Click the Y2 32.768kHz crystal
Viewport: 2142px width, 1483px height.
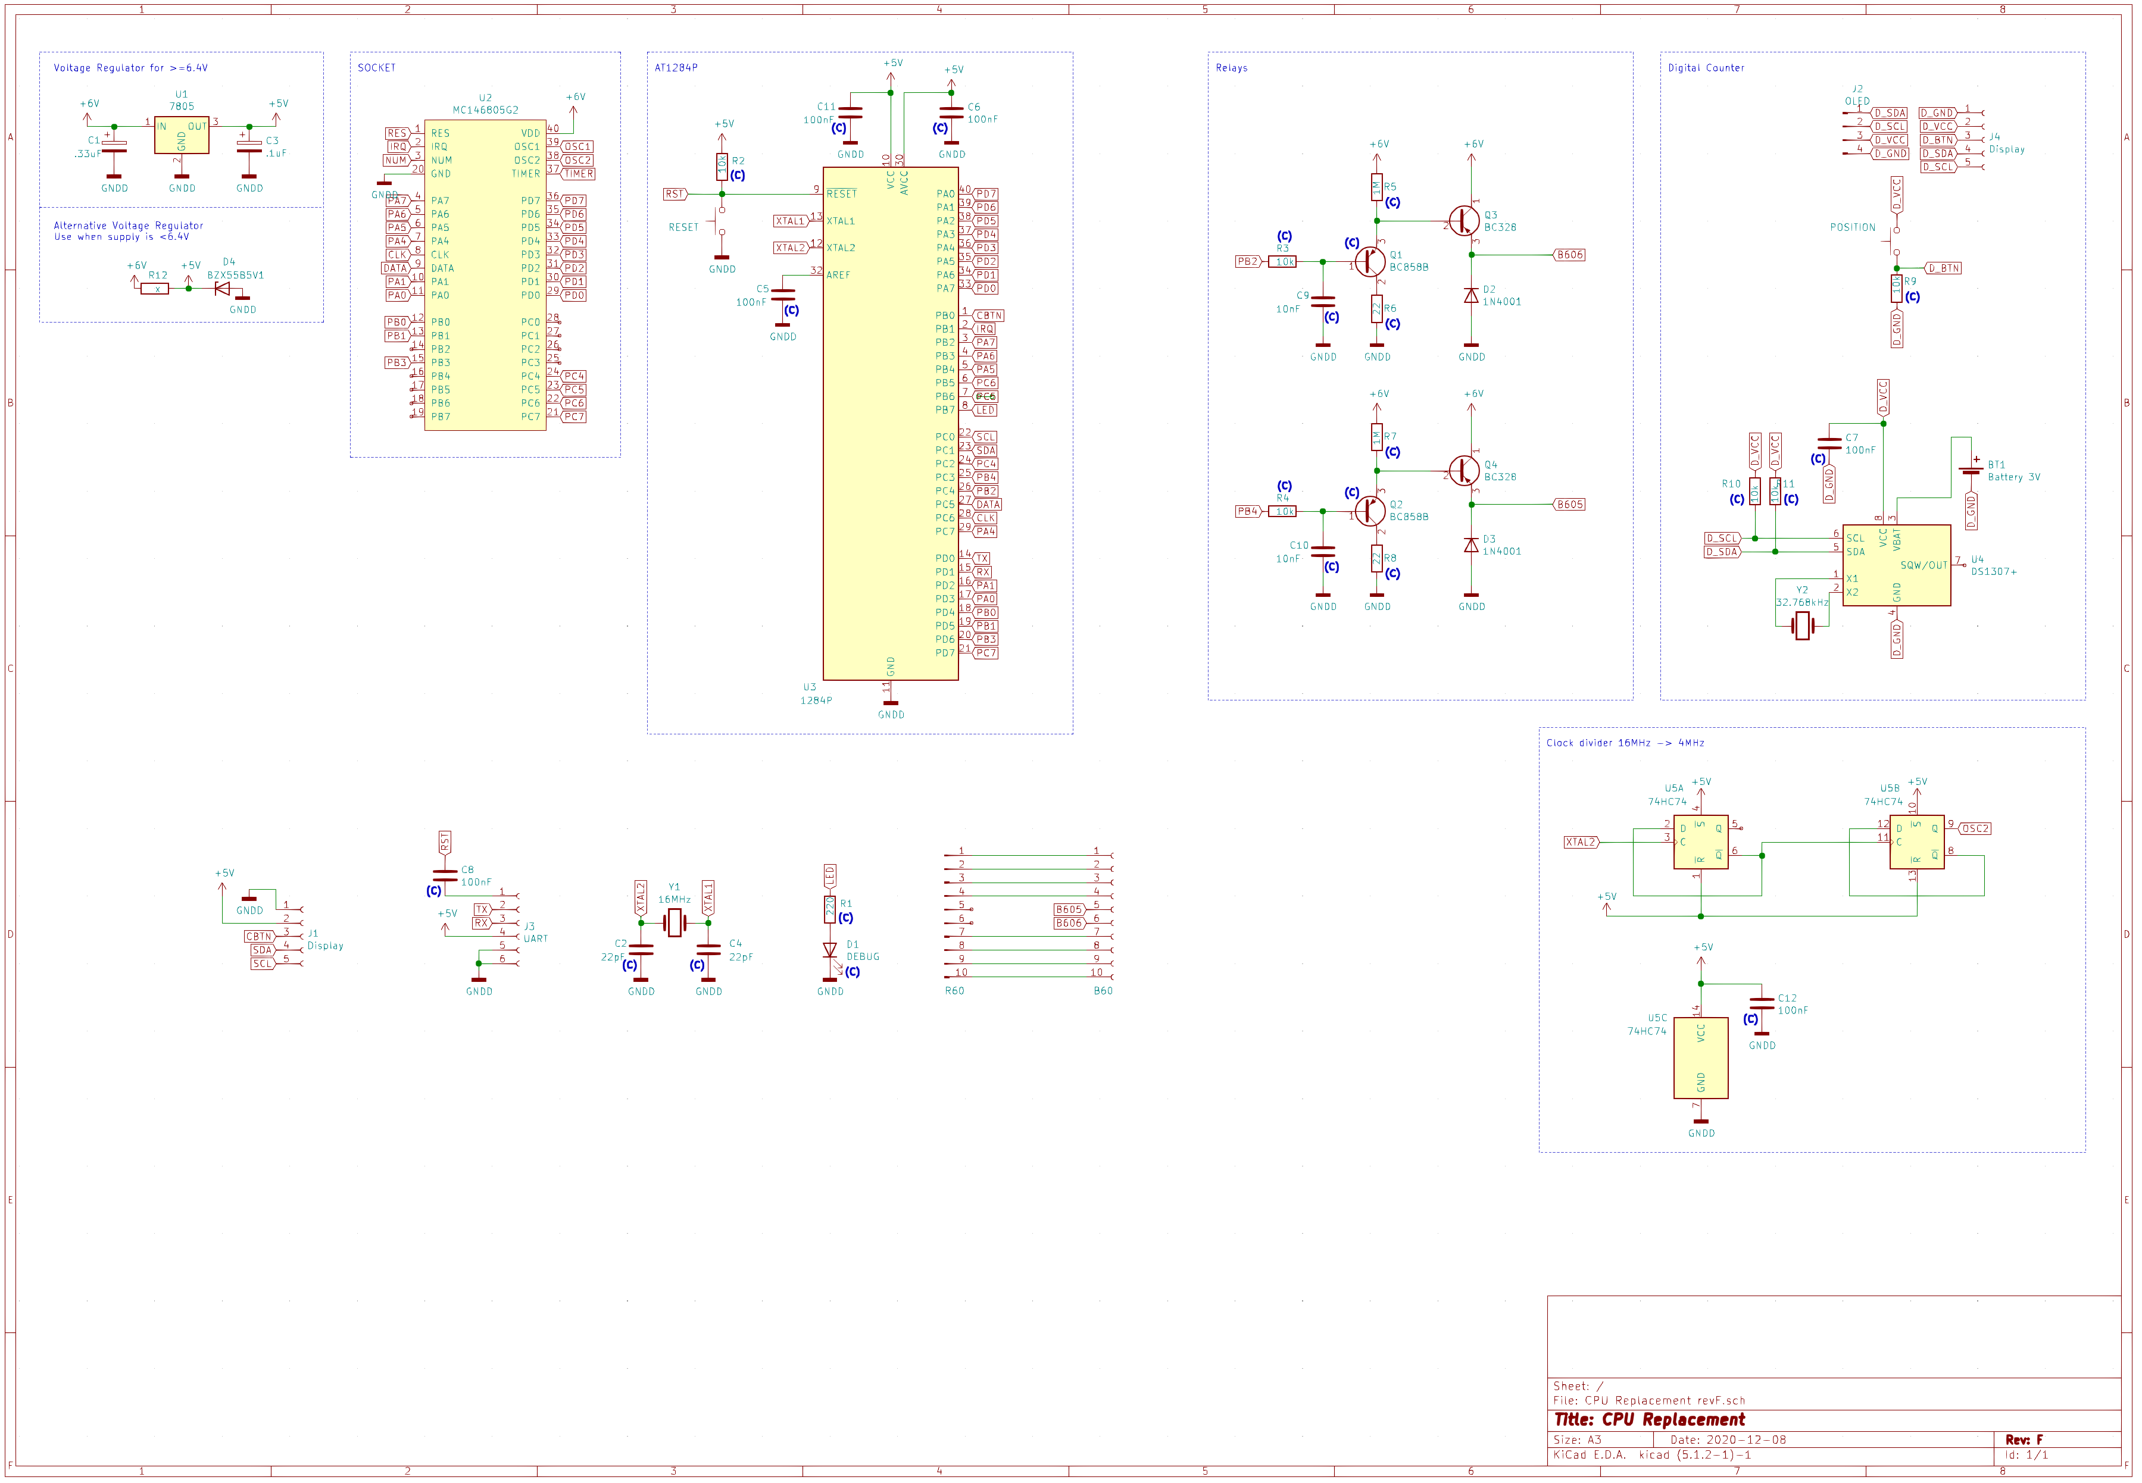pyautogui.click(x=1803, y=626)
